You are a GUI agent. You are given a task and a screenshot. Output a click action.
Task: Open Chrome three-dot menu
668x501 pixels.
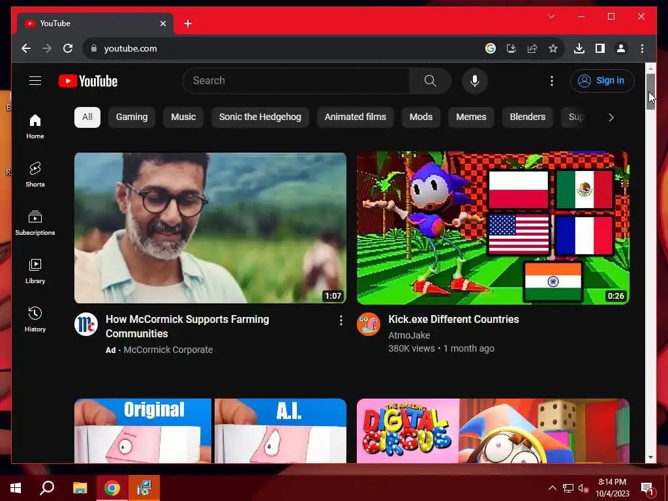point(642,48)
